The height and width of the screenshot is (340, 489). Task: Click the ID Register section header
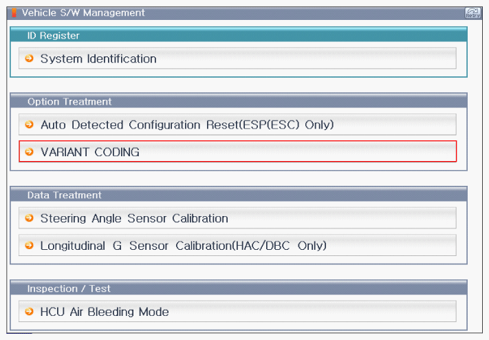coord(54,35)
